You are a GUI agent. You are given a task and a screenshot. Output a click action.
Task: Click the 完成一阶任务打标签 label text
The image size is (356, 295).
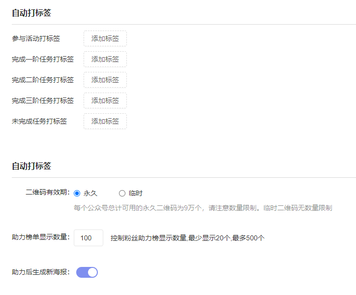pos(43,59)
